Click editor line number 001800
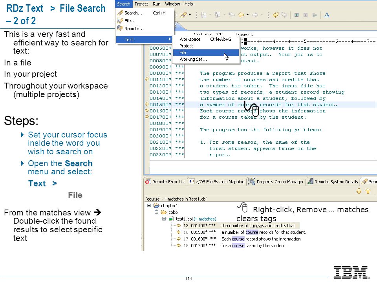 pos(160,123)
